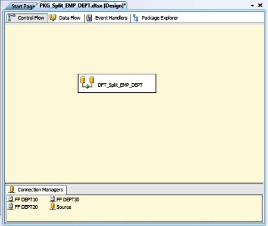
Task: Click the Connection Managers cylinder icon
Action: pyautogui.click(x=12, y=190)
